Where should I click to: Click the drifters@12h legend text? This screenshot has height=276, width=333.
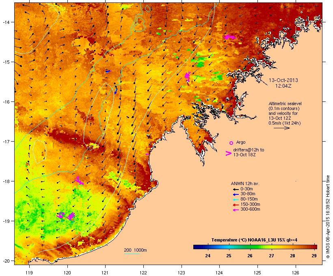[x=249, y=152]
